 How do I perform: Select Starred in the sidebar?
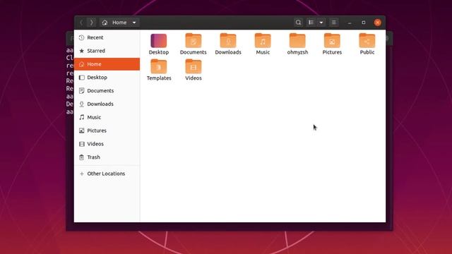pyautogui.click(x=107, y=51)
